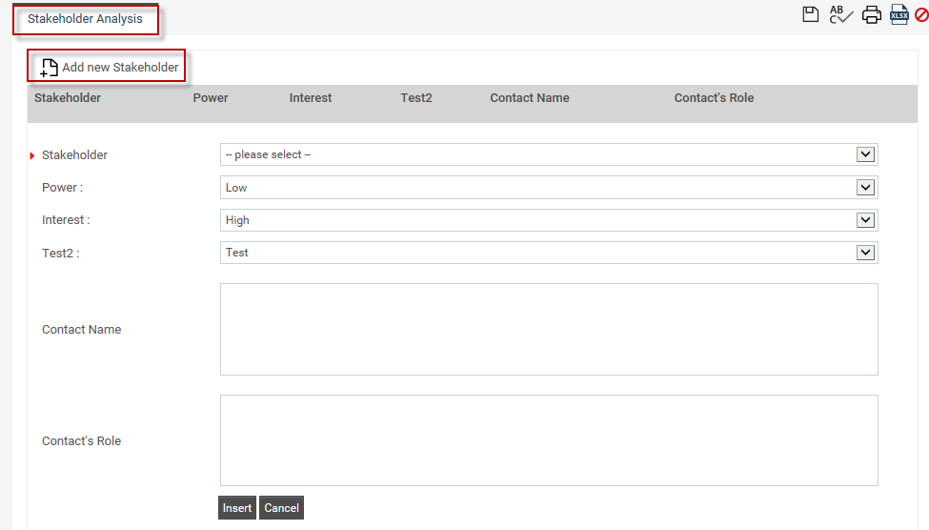Open the Interest dropdown showing High
This screenshot has height=530, width=929.
549,220
